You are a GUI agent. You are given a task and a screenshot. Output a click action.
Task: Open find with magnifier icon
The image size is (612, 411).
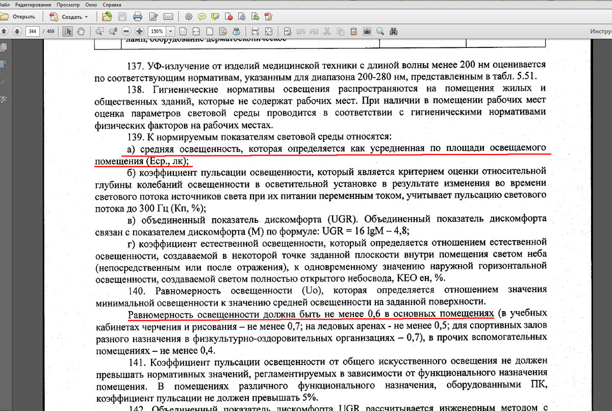(x=380, y=31)
